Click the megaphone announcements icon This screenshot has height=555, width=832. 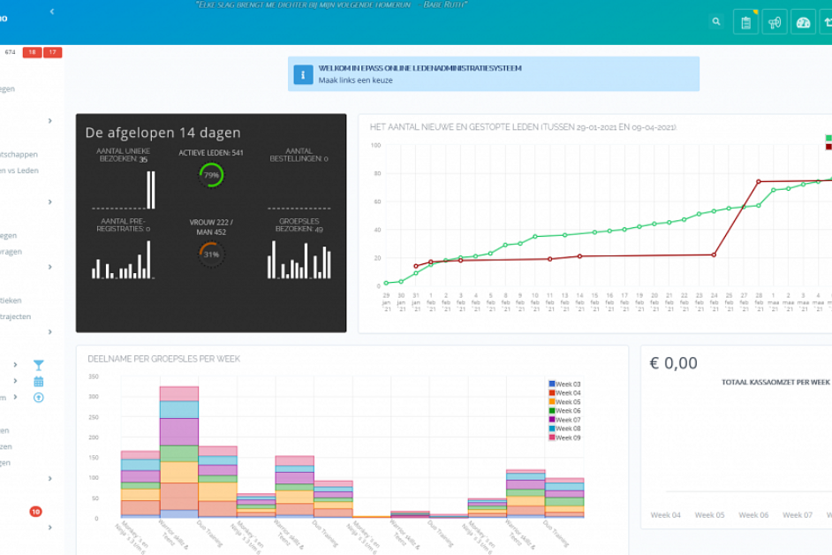pyautogui.click(x=775, y=22)
